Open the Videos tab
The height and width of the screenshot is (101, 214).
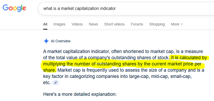click(x=77, y=24)
